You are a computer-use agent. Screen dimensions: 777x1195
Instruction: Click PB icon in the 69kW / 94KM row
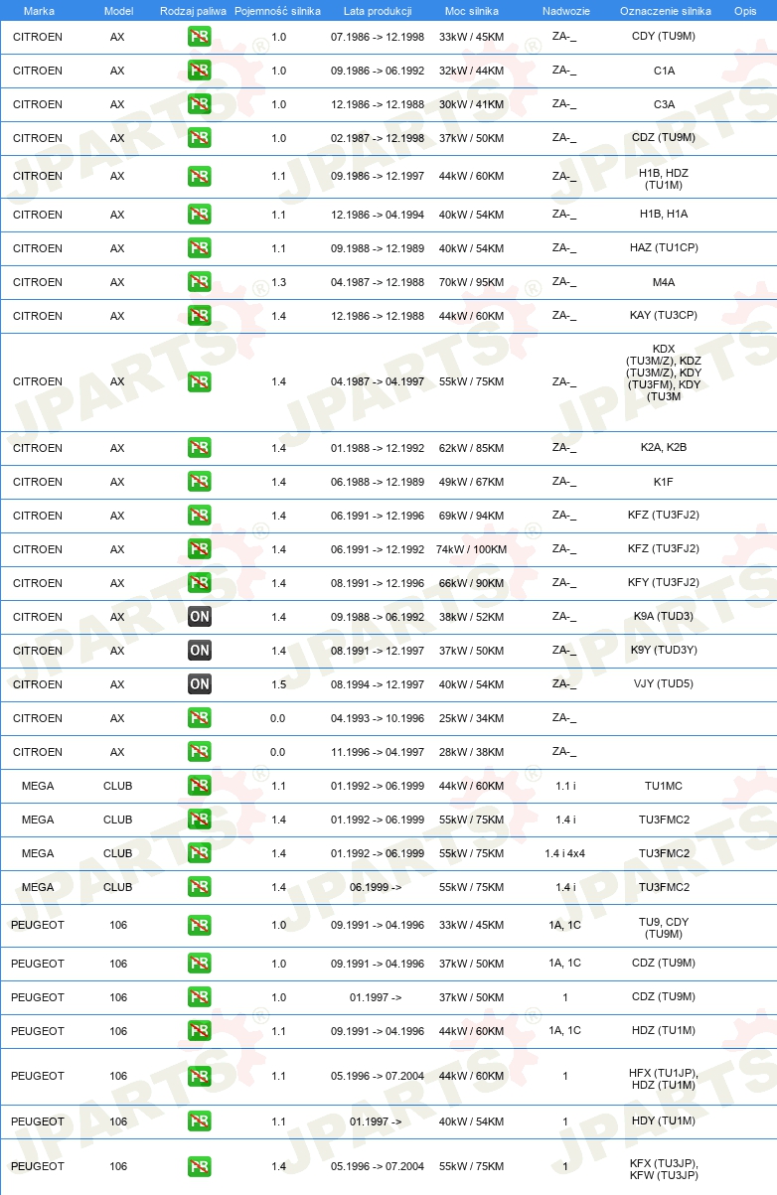click(200, 516)
